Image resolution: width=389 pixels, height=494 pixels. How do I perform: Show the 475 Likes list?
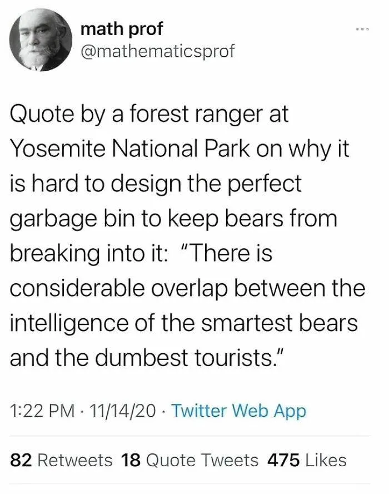(x=307, y=460)
